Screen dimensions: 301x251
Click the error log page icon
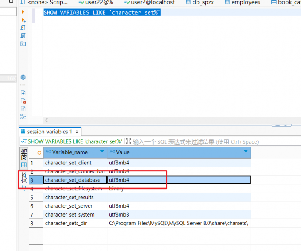tap(23, 101)
